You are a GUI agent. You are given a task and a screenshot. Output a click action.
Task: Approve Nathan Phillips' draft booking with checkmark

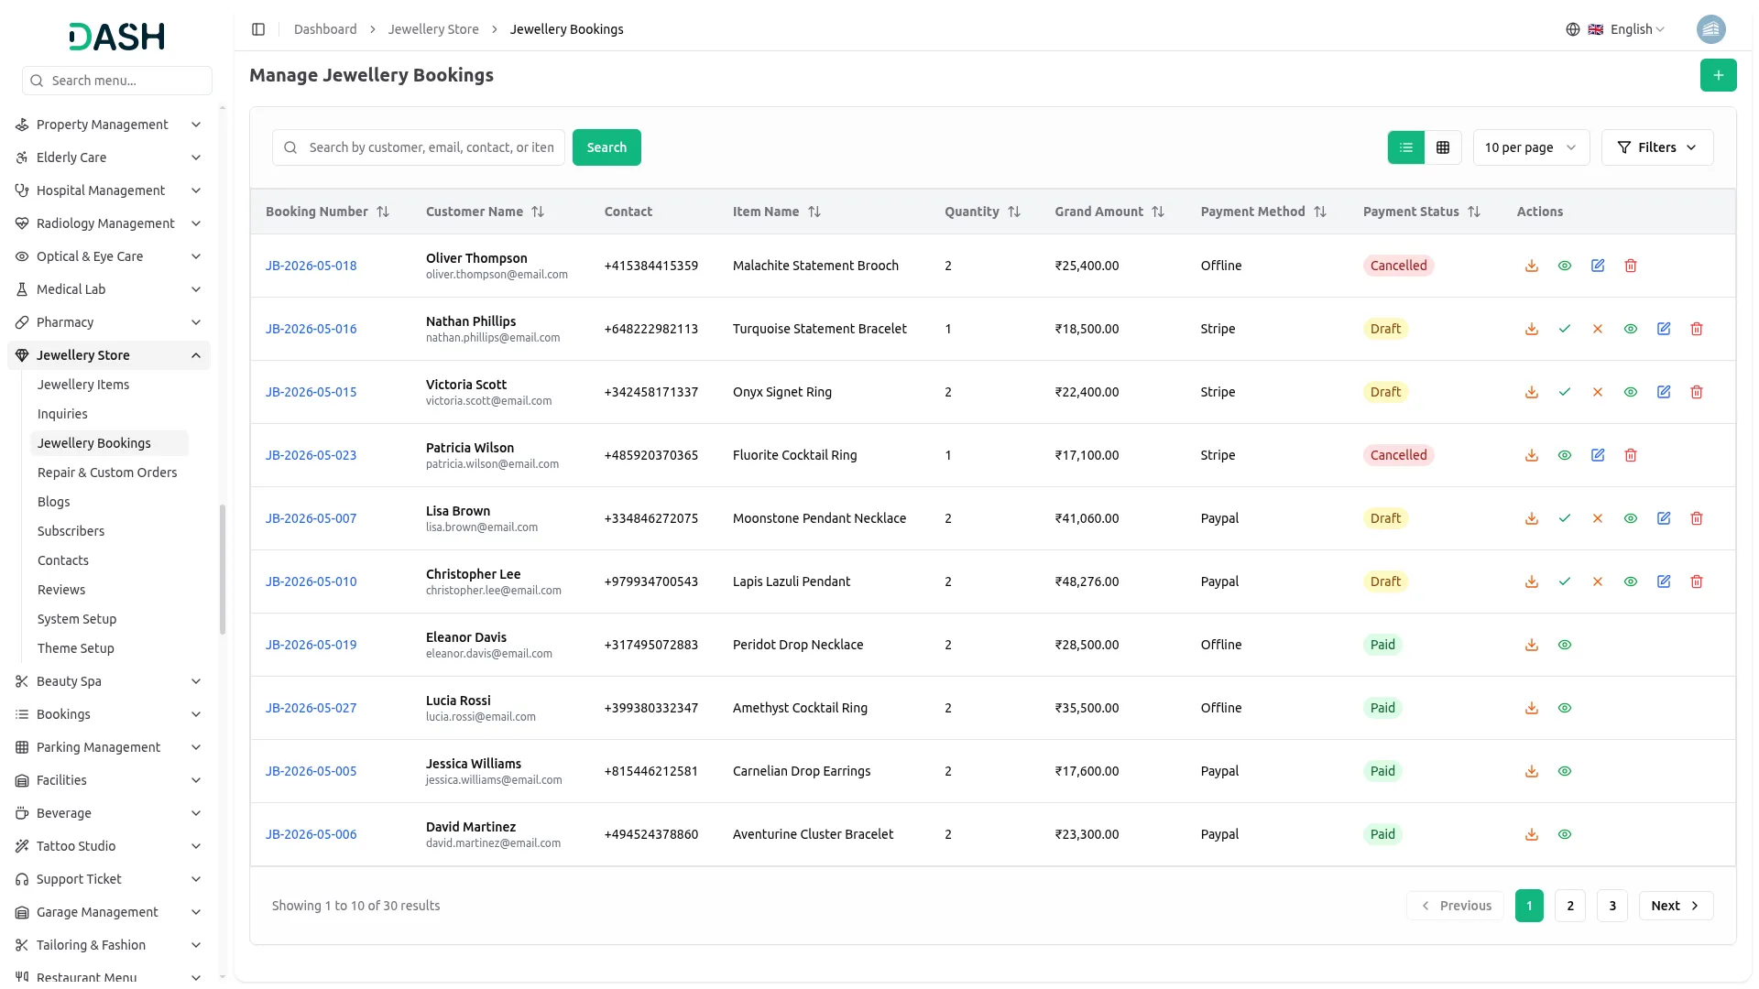point(1564,329)
